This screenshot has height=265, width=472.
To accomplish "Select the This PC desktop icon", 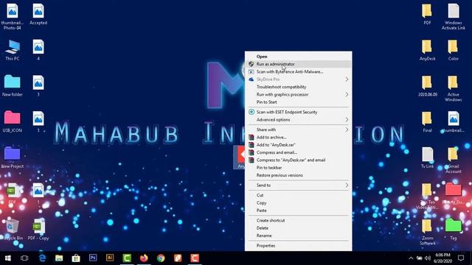I will click(13, 51).
